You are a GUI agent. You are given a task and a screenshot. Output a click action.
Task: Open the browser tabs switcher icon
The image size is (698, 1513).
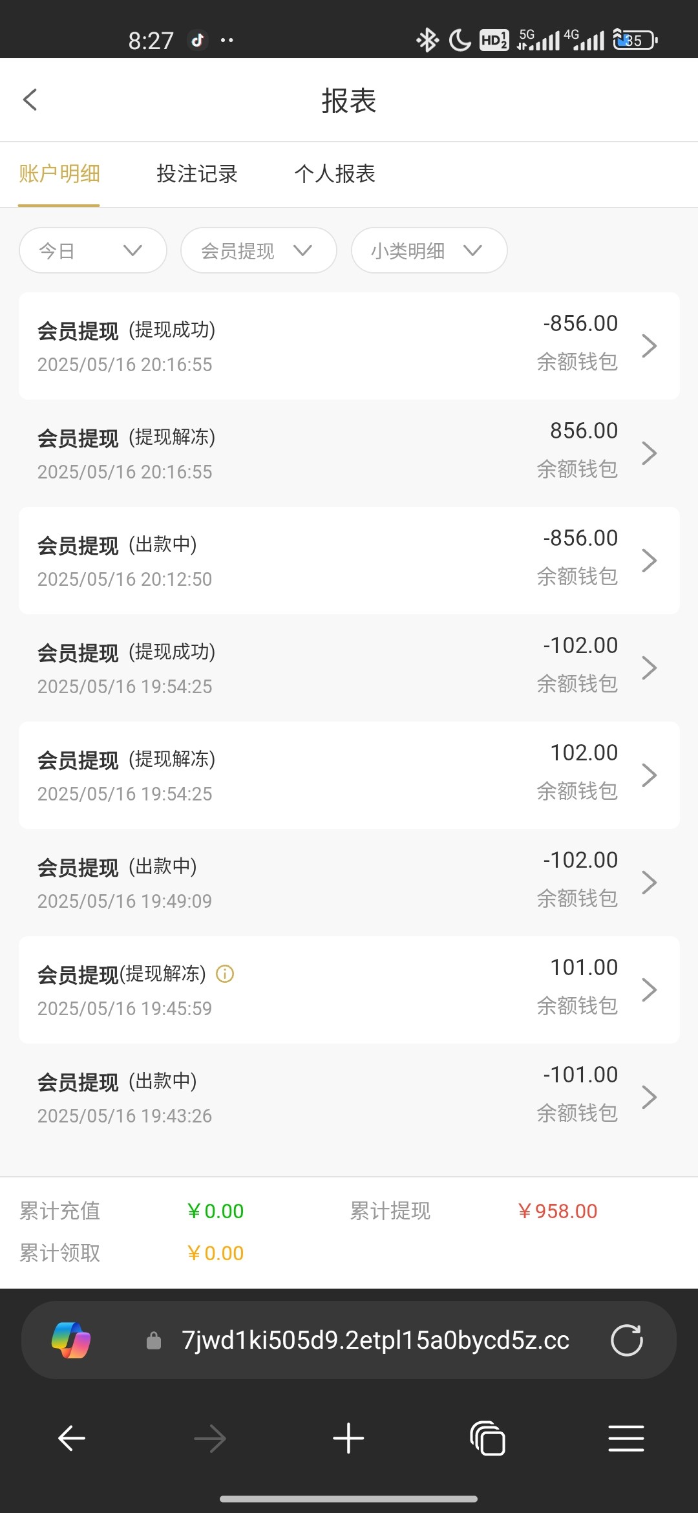487,1439
